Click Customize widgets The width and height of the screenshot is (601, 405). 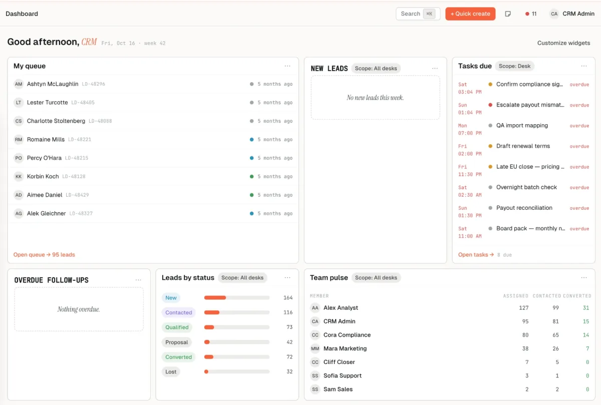(x=563, y=43)
